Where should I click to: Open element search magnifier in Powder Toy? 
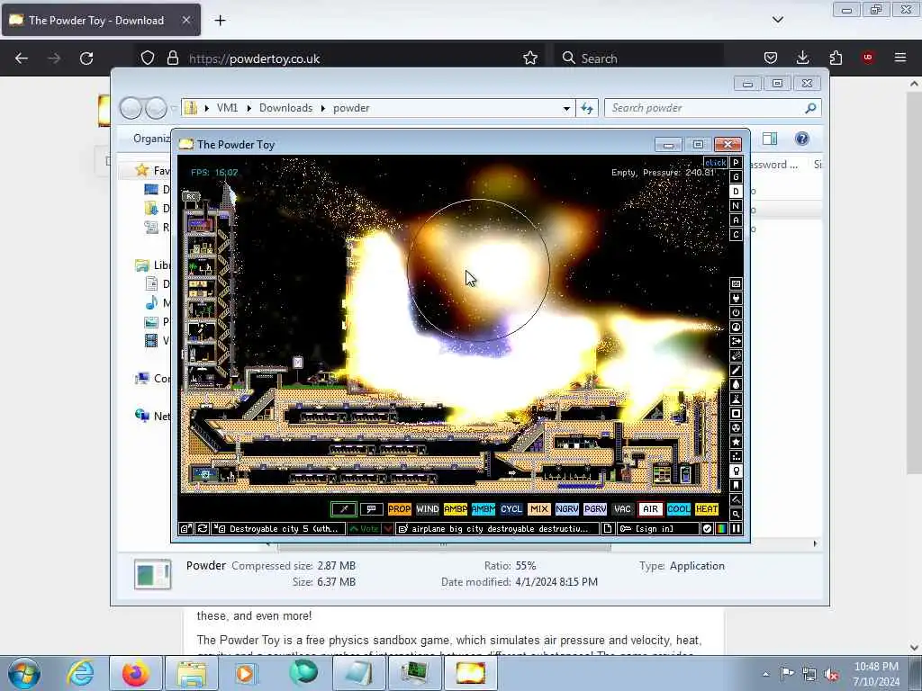coord(736,514)
